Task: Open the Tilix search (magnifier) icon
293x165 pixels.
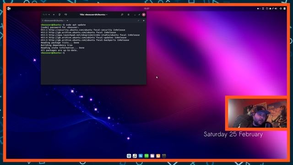Action: pos(122,15)
